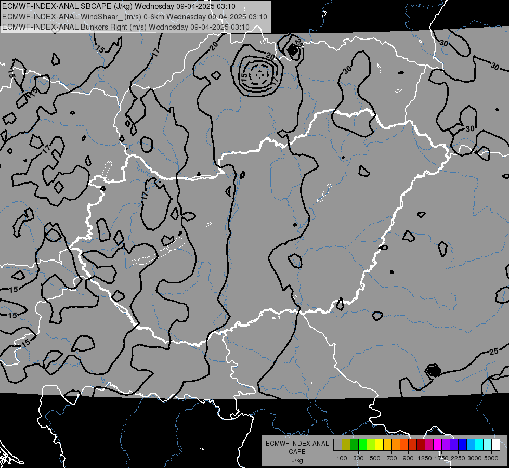
Task: Pick the 700 legend value
Action: click(x=392, y=458)
